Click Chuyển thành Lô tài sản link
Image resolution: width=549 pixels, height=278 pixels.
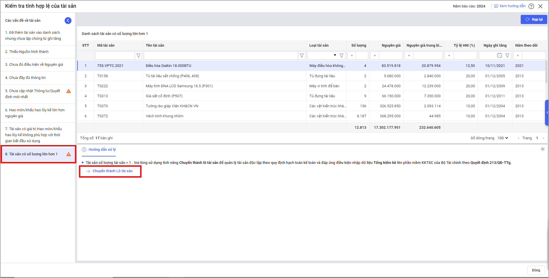112,171
